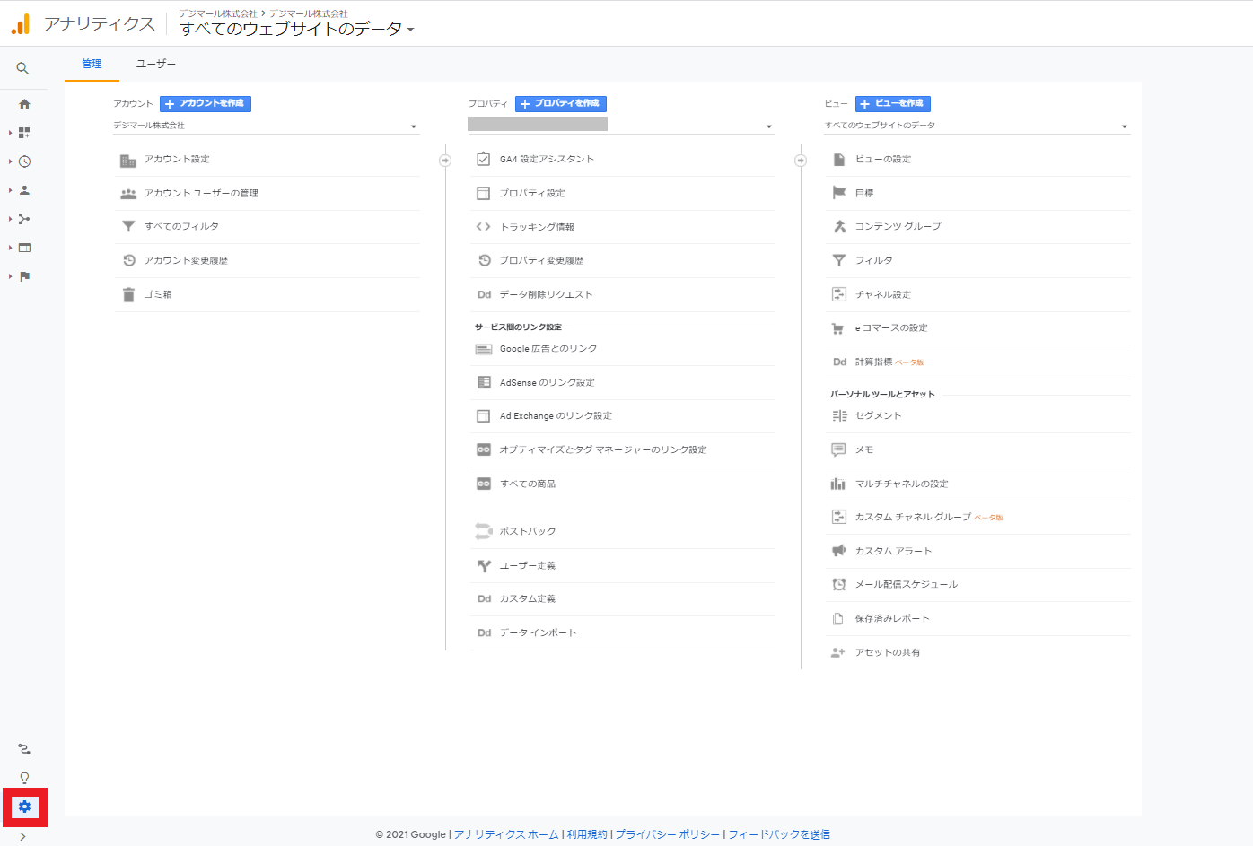Click the 目標 flag icon in view column
The height and width of the screenshot is (846, 1253).
pyautogui.click(x=839, y=193)
